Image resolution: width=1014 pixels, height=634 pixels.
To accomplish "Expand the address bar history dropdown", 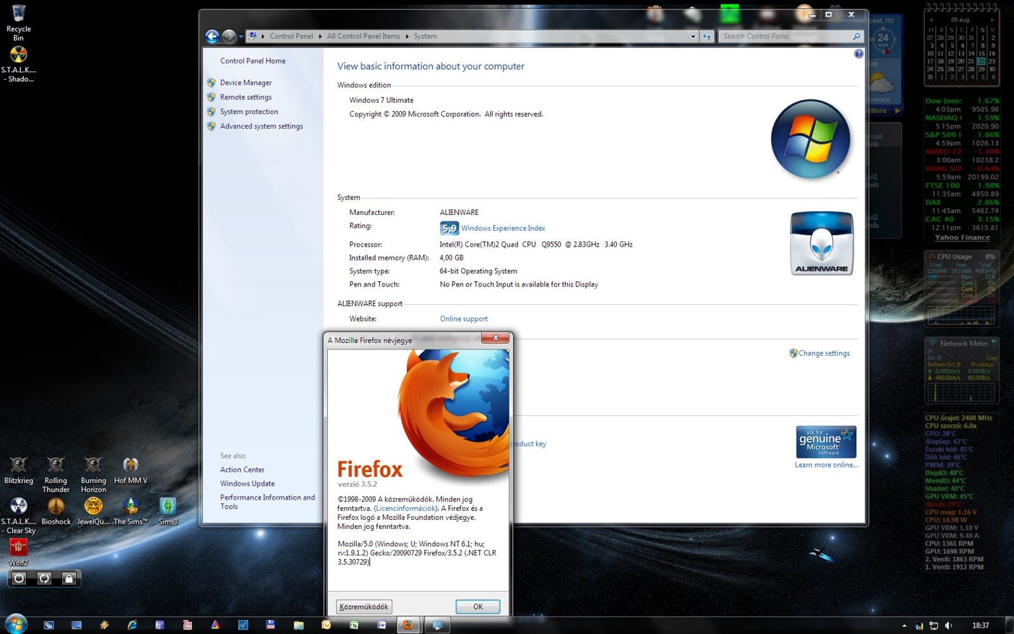I will coord(693,37).
